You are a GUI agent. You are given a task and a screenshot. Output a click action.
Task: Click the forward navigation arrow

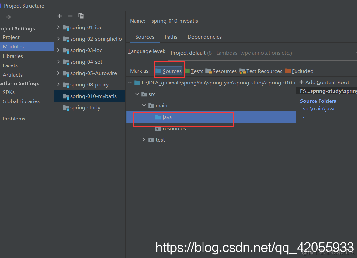pos(8,17)
